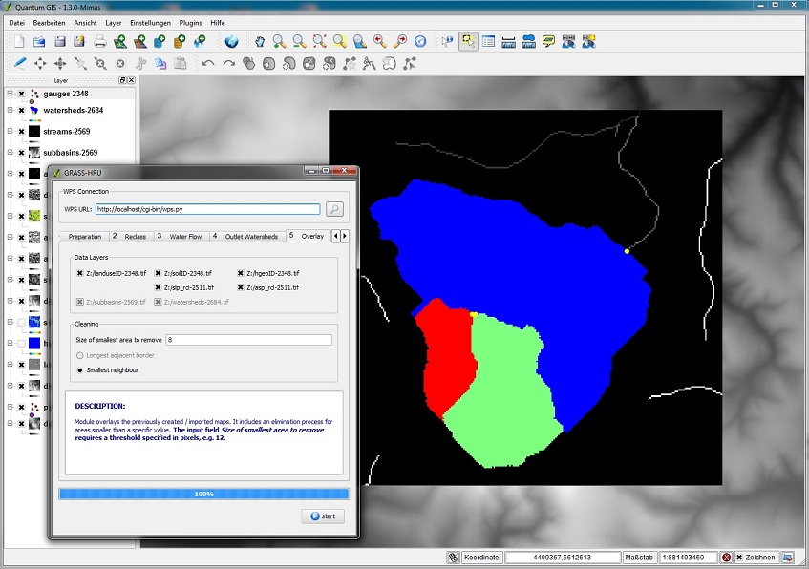
Task: Switch to the Water Flow tab
Action: [185, 236]
